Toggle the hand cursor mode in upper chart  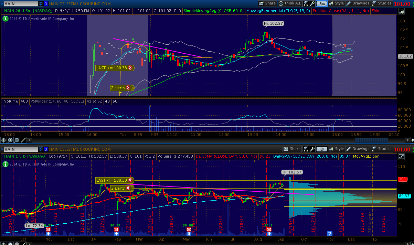[401, 11]
